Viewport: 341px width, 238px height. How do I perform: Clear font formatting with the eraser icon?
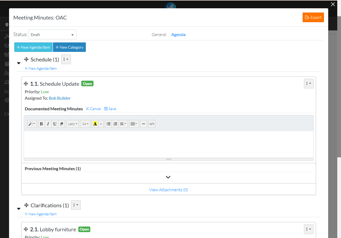pyautogui.click(x=62, y=124)
